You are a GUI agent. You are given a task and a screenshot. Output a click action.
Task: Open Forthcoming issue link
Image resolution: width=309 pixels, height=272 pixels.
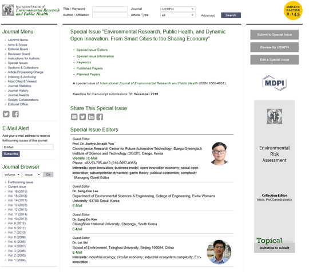(x=21, y=182)
